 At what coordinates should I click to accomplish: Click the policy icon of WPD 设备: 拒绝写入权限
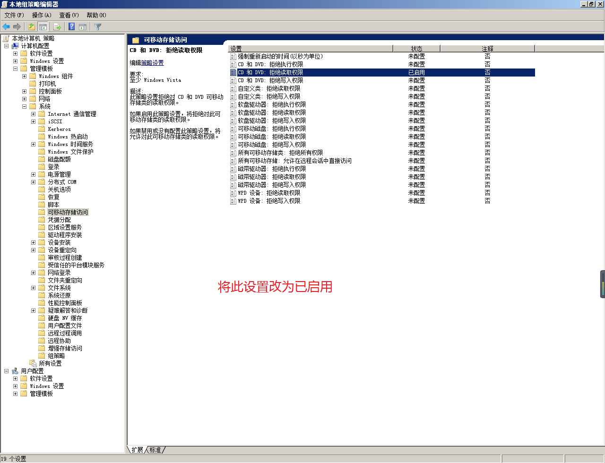233,201
